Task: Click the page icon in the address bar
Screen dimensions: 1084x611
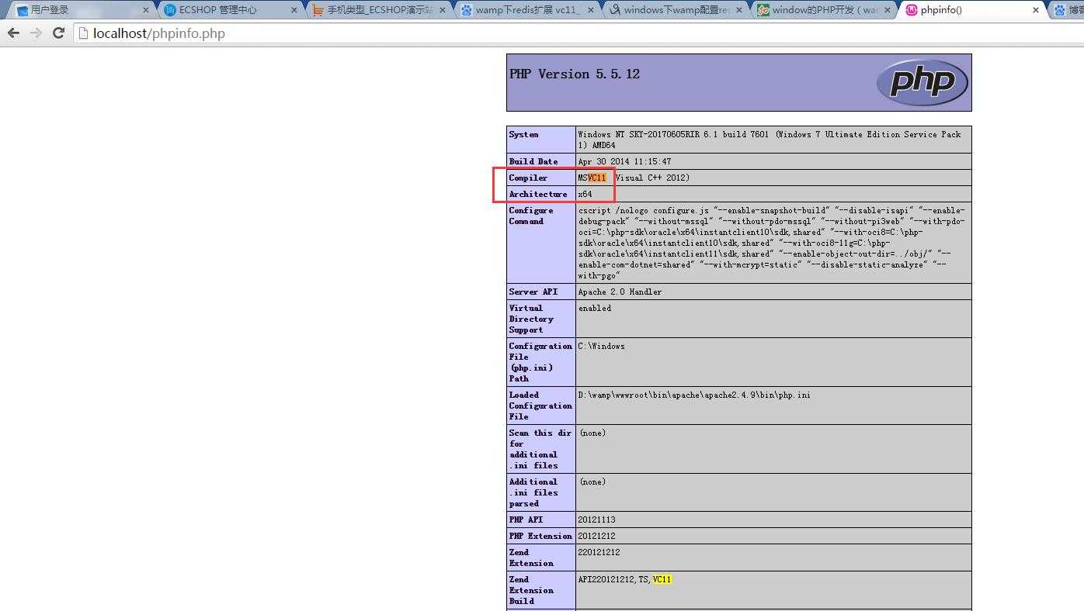Action: [84, 33]
